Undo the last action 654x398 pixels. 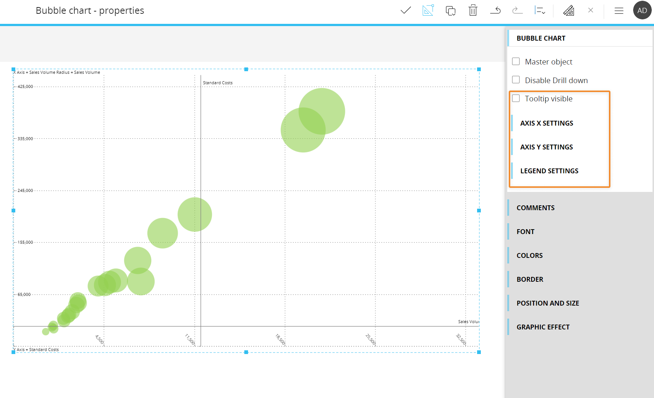click(495, 10)
